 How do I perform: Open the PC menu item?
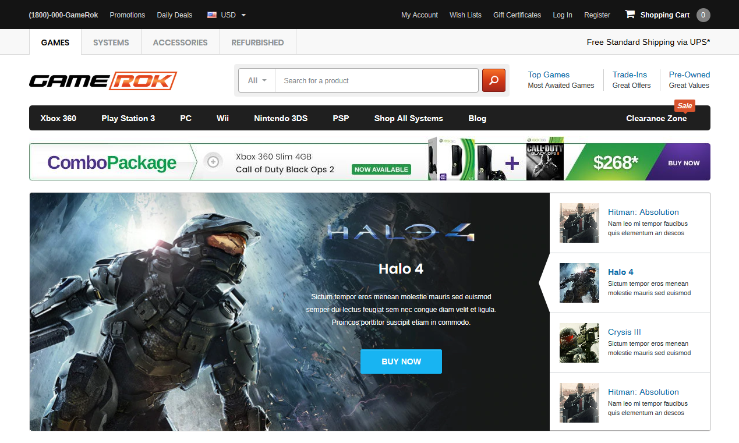(186, 118)
